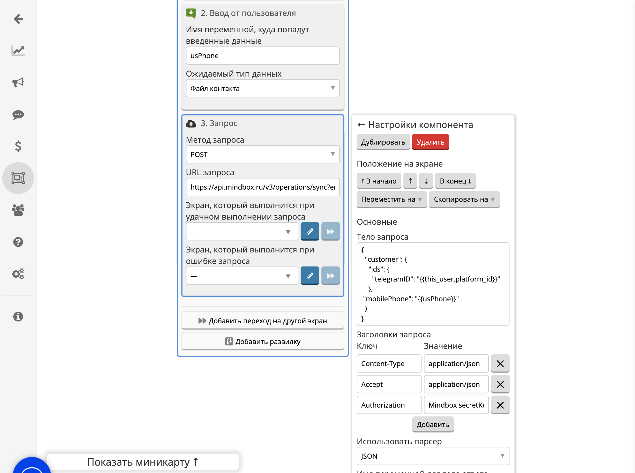Click the grid builder tool icon

[x=18, y=178]
